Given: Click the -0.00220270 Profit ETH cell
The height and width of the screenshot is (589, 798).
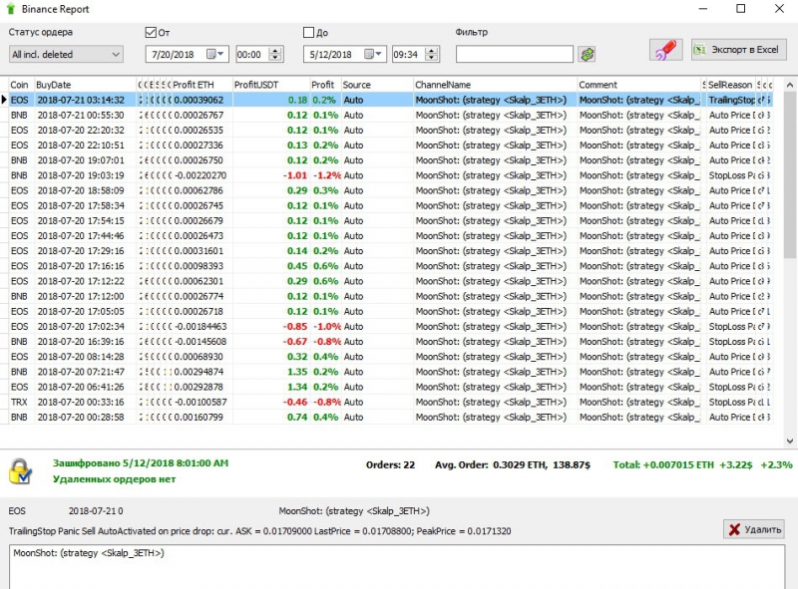Looking at the screenshot, I should 201,175.
